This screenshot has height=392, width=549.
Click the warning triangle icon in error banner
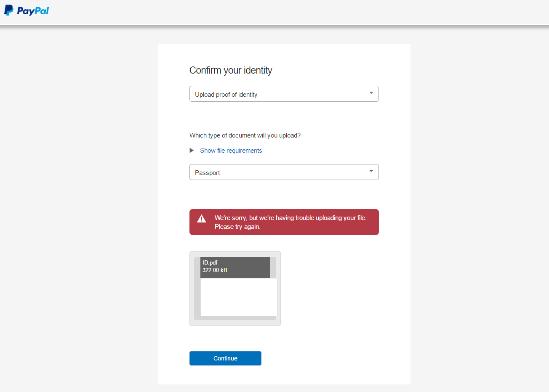[x=202, y=219]
